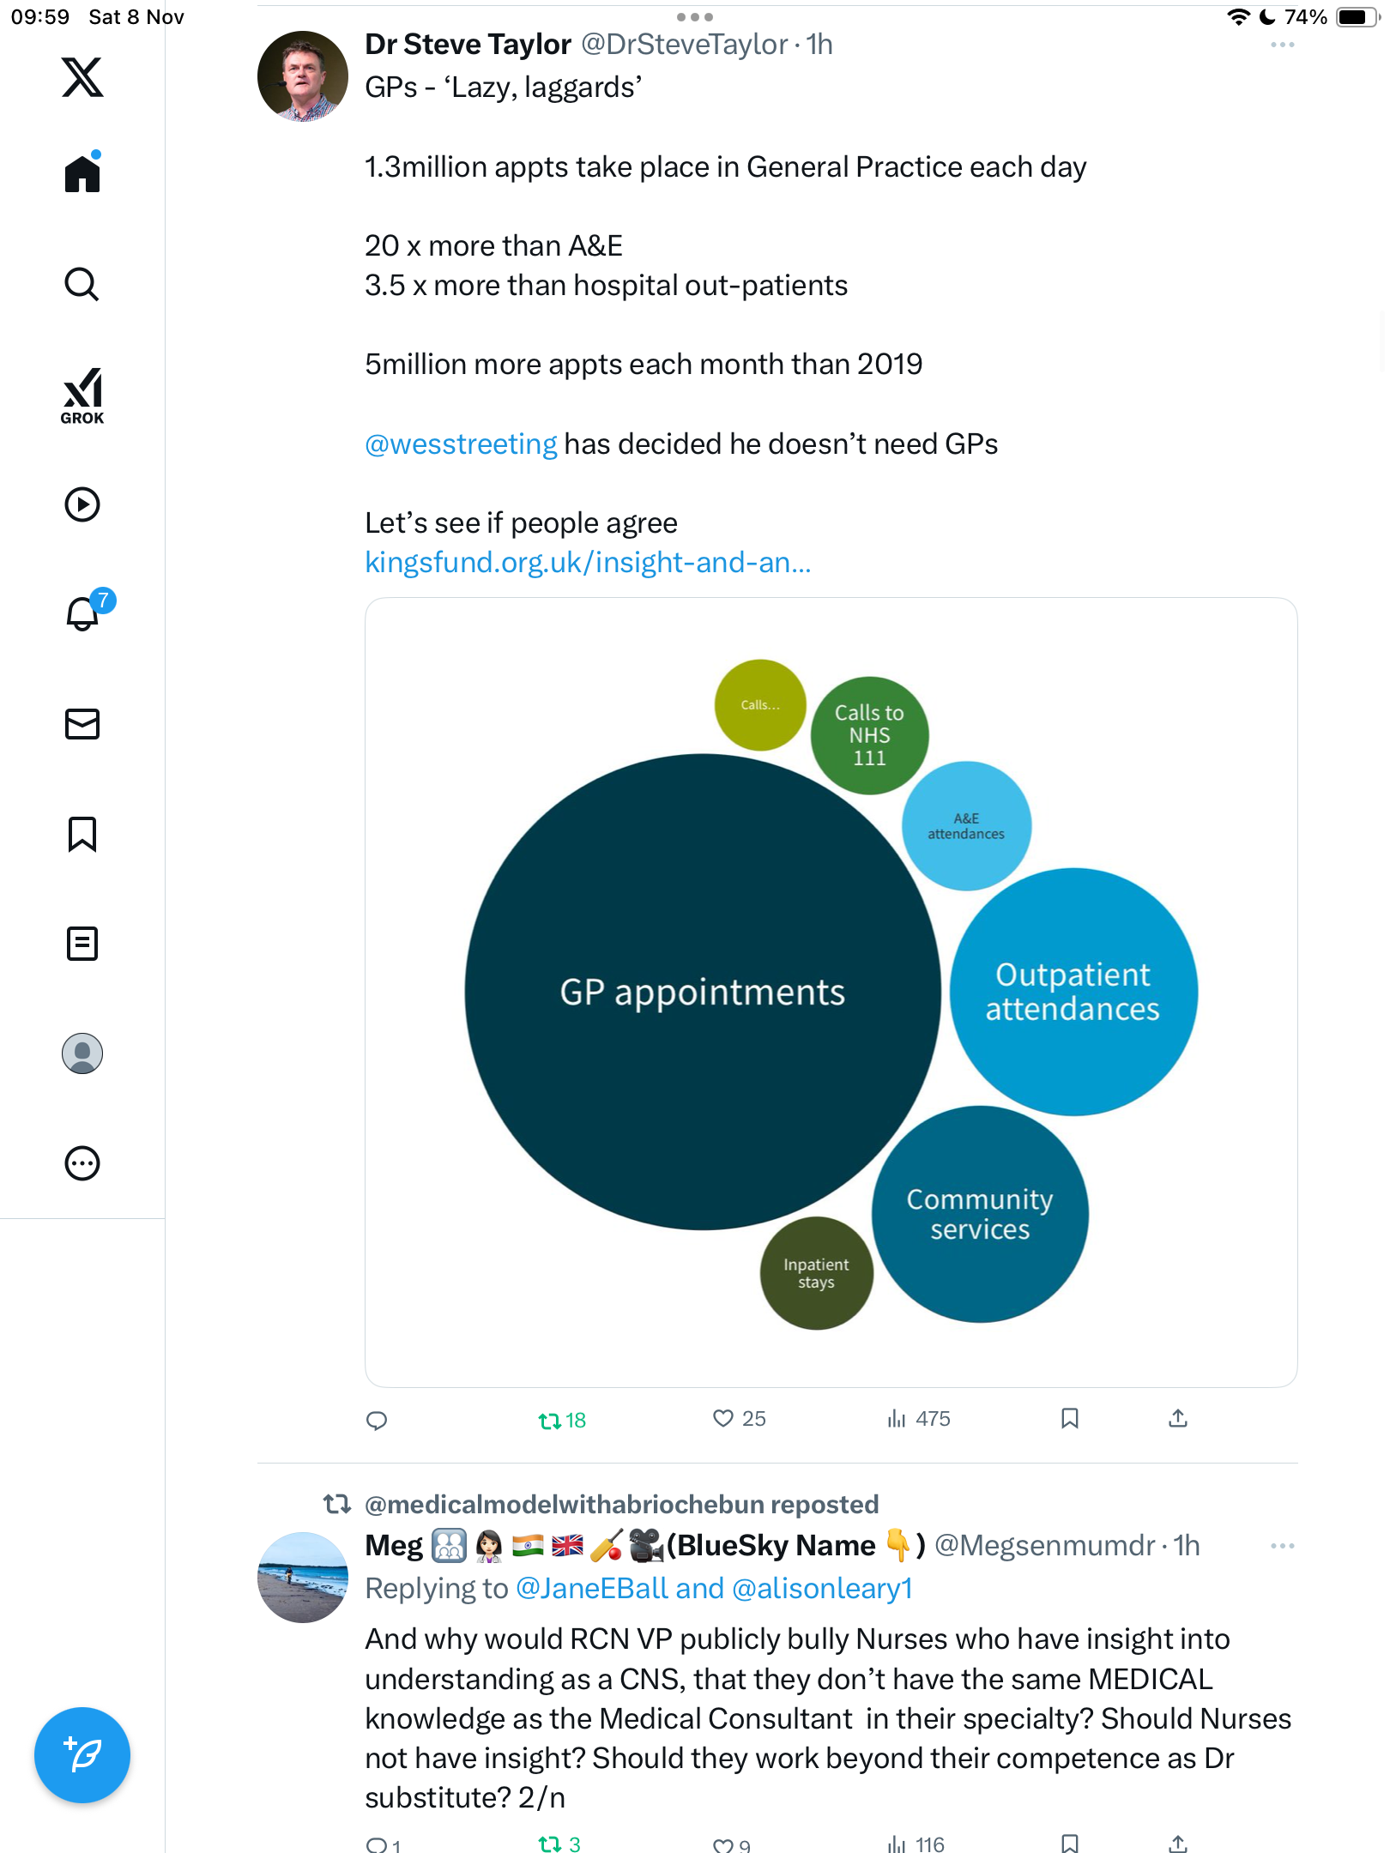Go to the Home timeline
This screenshot has height=1853, width=1390.
coord(82,174)
